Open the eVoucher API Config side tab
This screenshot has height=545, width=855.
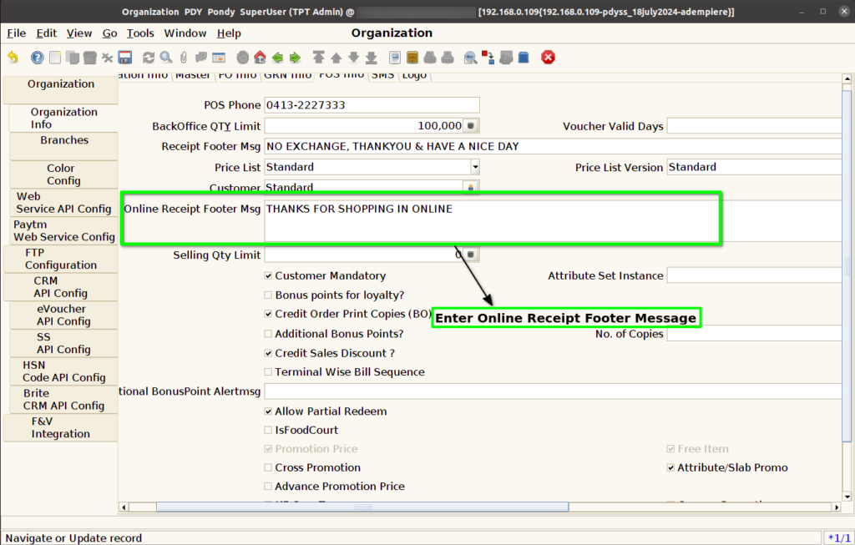[x=63, y=315]
